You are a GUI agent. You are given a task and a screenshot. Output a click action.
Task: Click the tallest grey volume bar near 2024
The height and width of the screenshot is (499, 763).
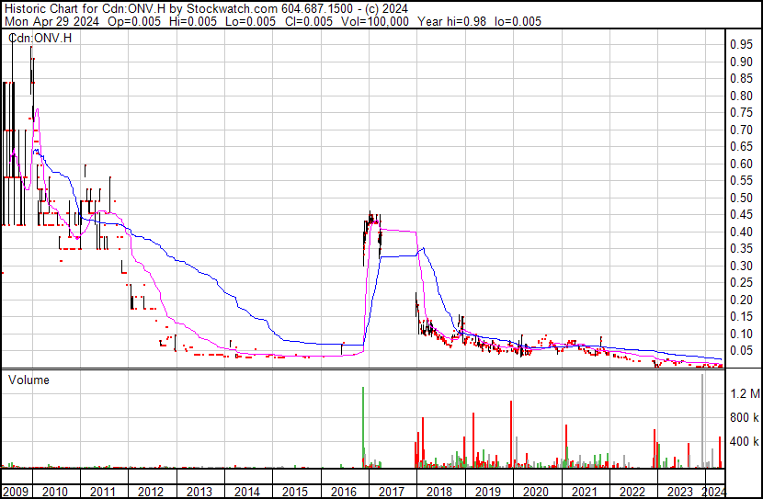[x=702, y=421]
